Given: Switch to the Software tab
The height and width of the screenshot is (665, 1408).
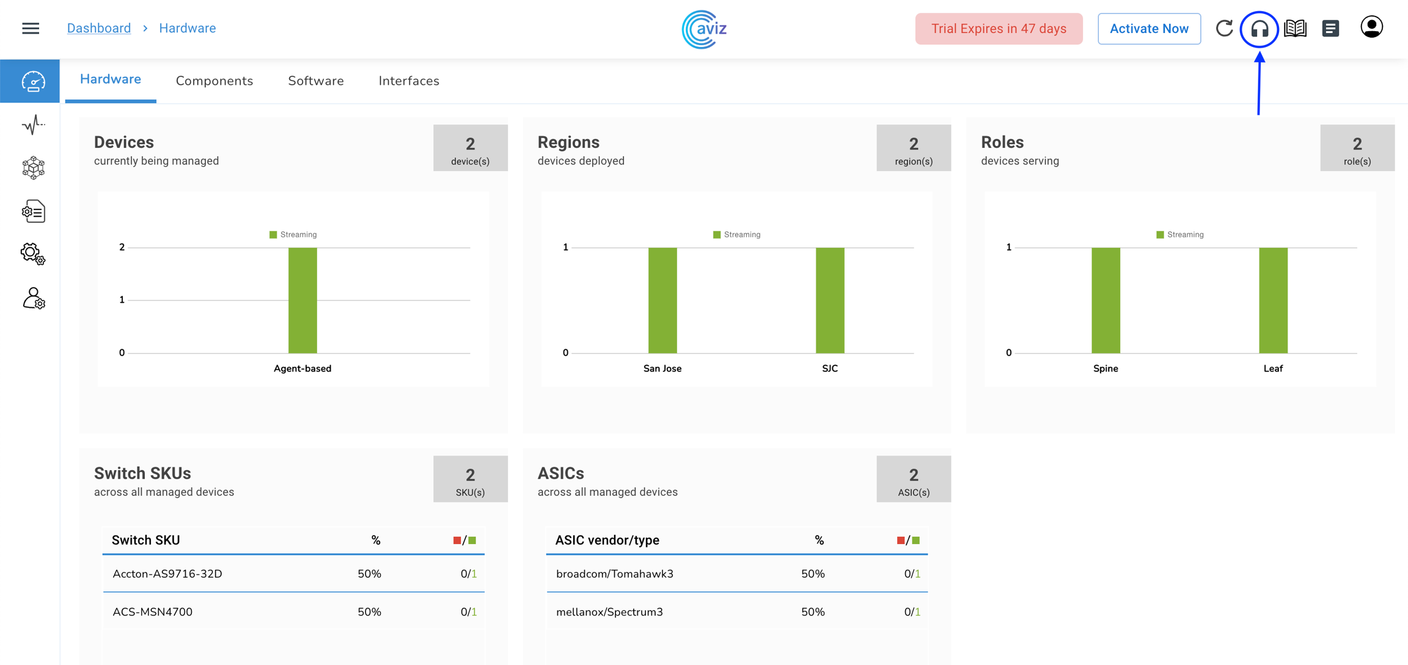Looking at the screenshot, I should click(315, 81).
